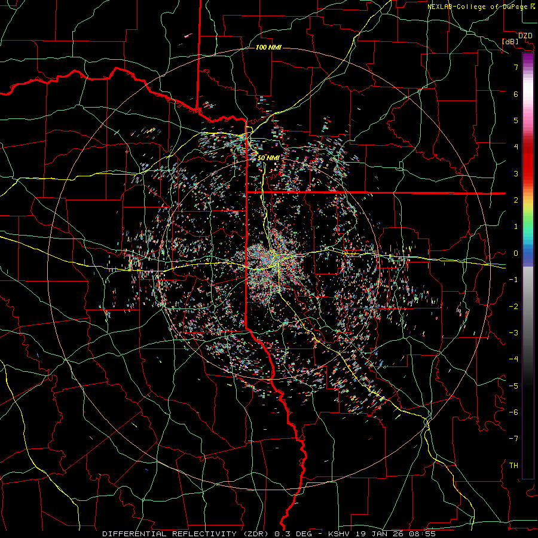Click the -7 dB tick label on the scale
This screenshot has height=538, width=538.
point(513,439)
